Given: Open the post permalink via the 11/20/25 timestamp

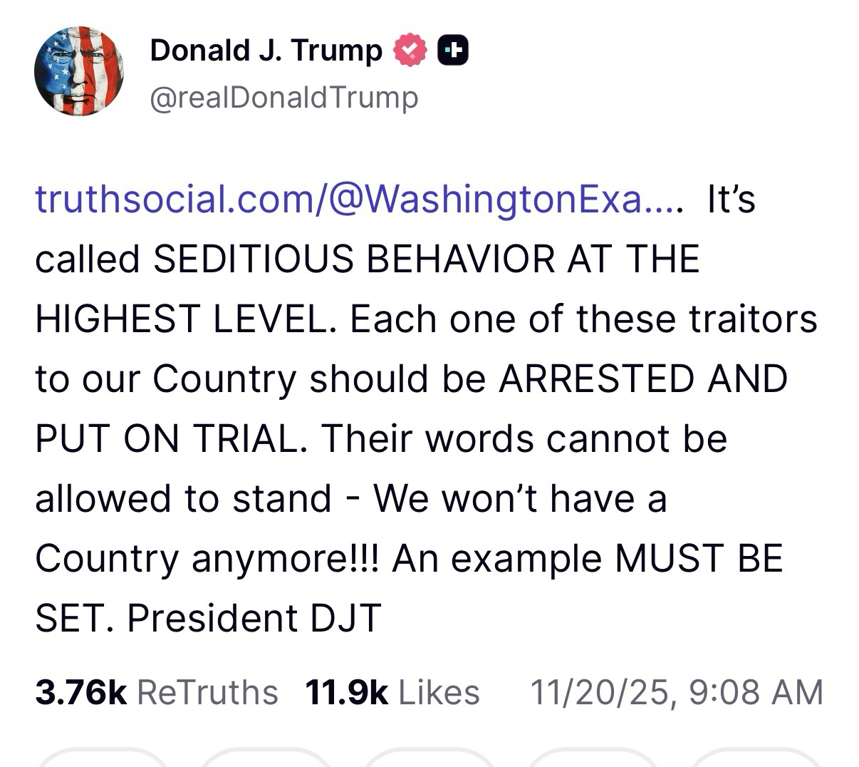Looking at the screenshot, I should tap(677, 690).
